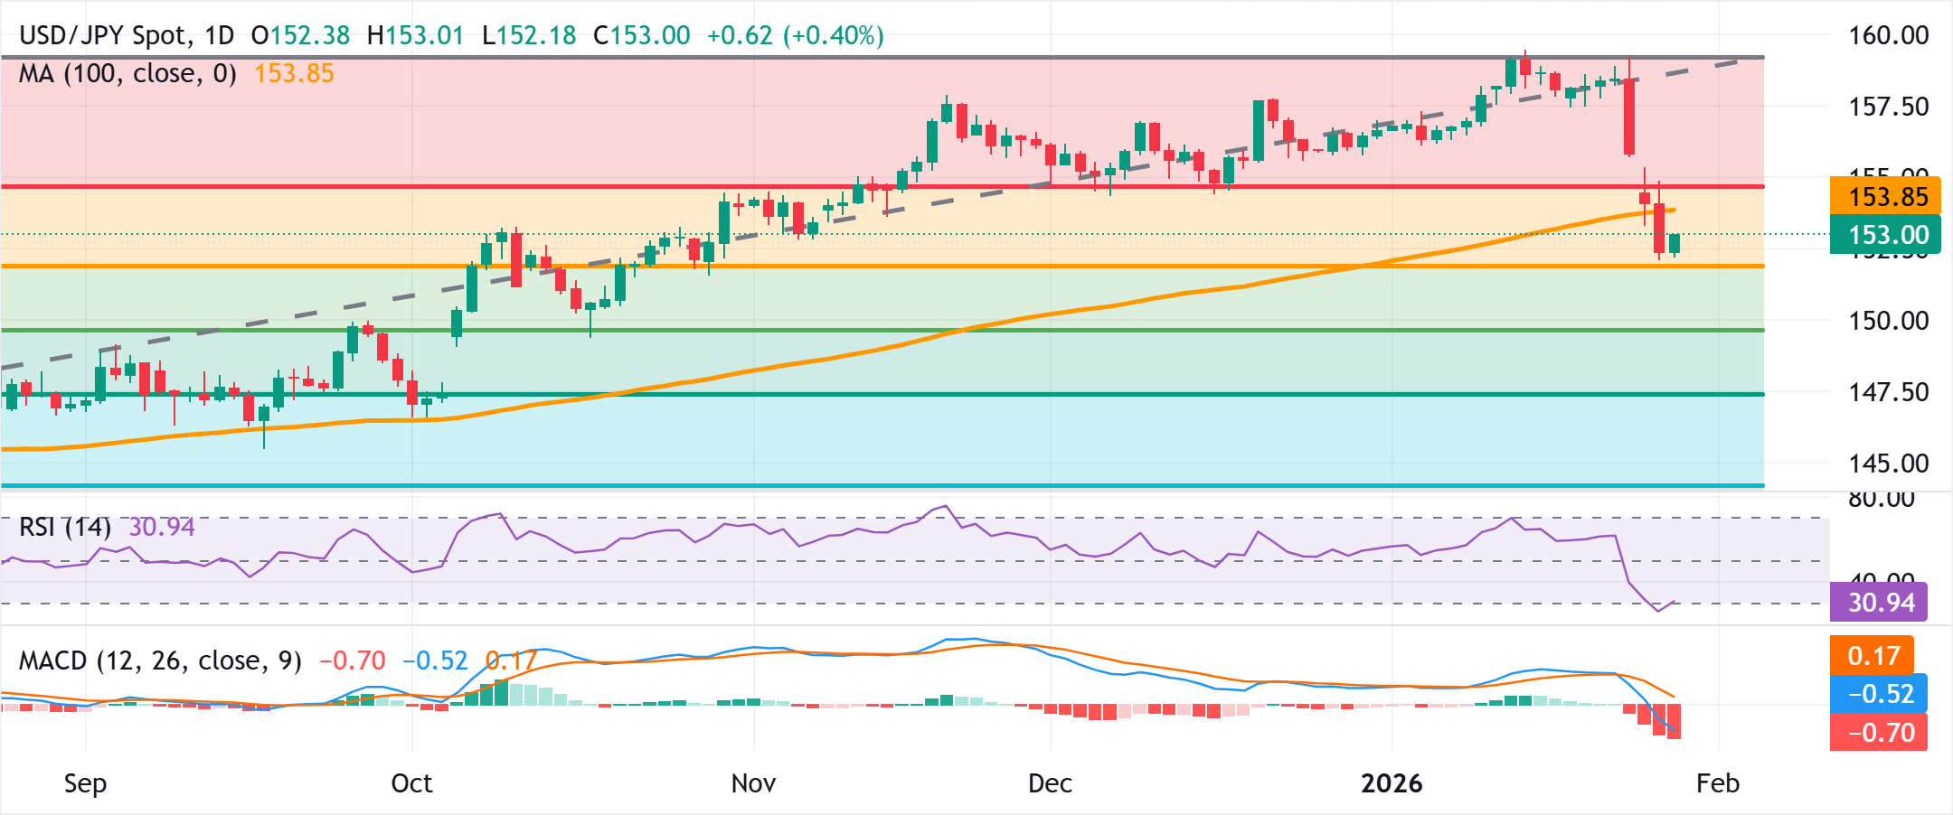Viewport: 1953px width, 815px height.
Task: Click the +0.62 (+0.40%) change readout
Action: click(795, 35)
